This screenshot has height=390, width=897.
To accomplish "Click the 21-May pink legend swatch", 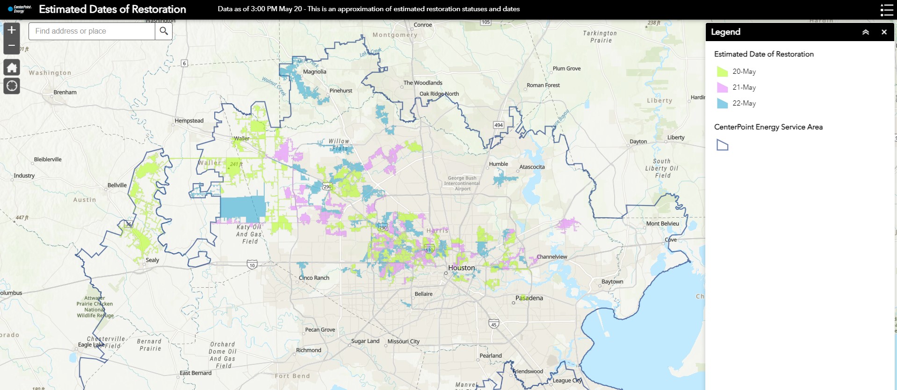I will click(x=723, y=87).
